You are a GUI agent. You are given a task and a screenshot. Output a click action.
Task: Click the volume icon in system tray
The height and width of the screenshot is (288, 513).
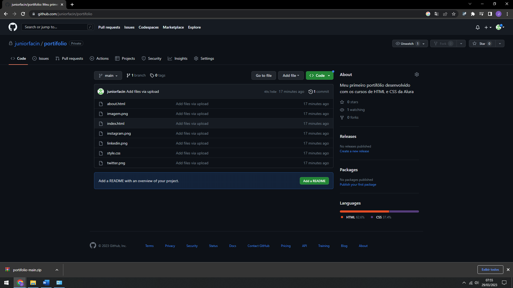click(x=477, y=283)
